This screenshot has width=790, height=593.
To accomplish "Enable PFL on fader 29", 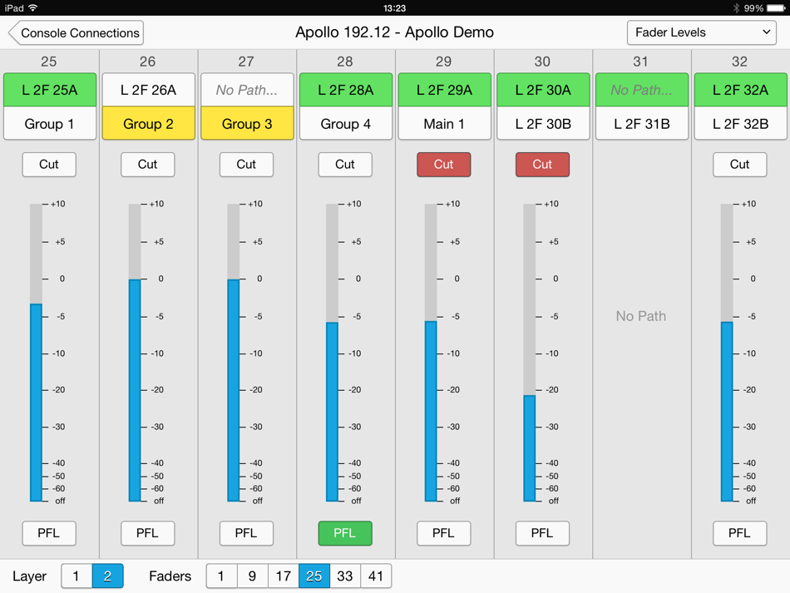I will click(x=444, y=533).
